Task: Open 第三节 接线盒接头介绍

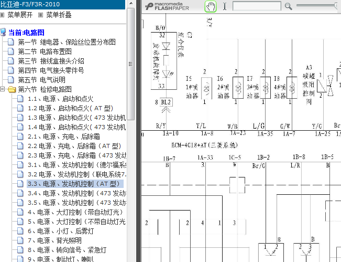Action: (x=51, y=61)
